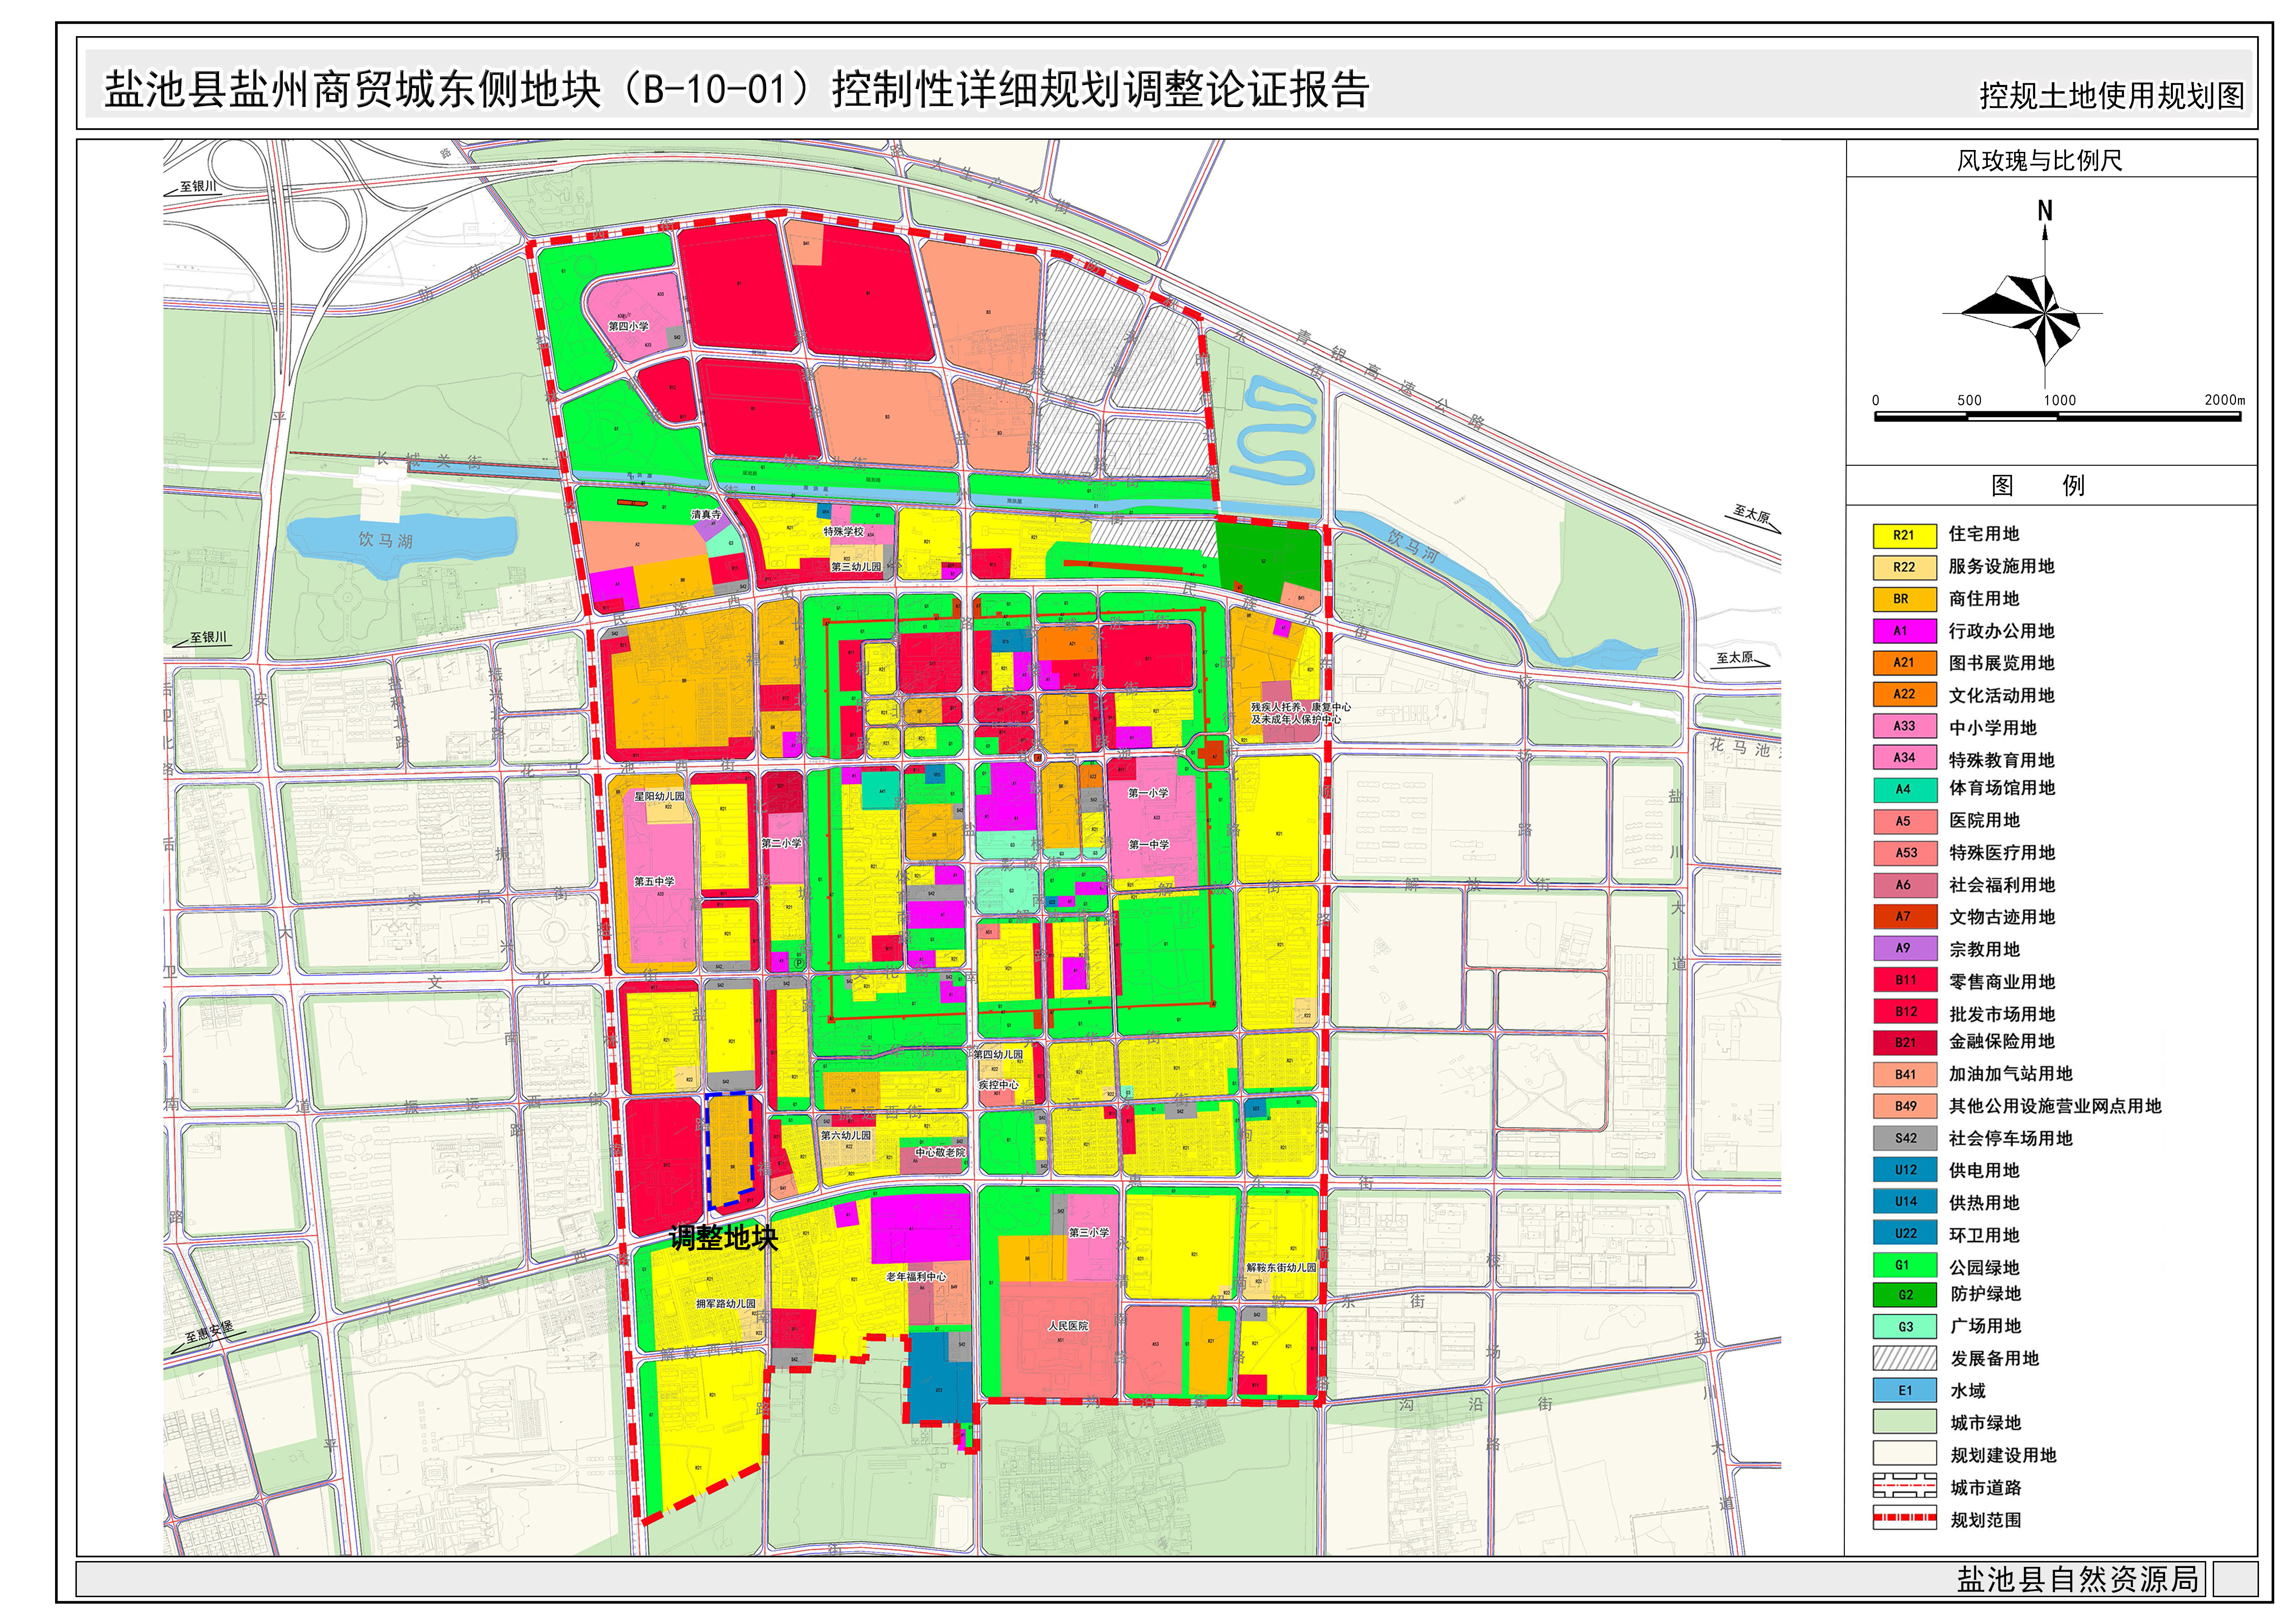Click the 调整地块 label on map
The image size is (2296, 1624).
coord(723,1238)
